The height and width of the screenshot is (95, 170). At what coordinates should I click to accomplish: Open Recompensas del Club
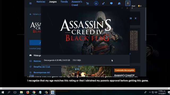pos(40,74)
